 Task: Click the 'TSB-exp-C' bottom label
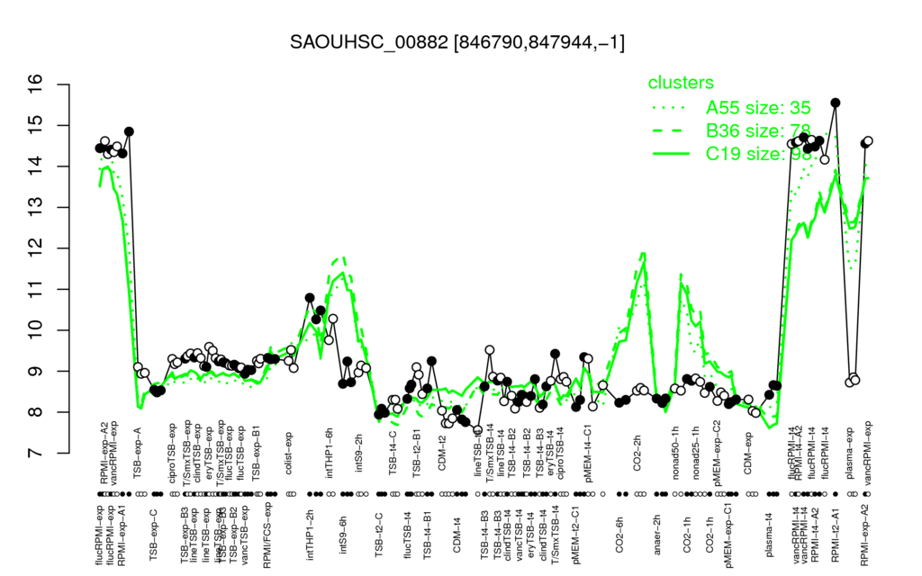153,533
